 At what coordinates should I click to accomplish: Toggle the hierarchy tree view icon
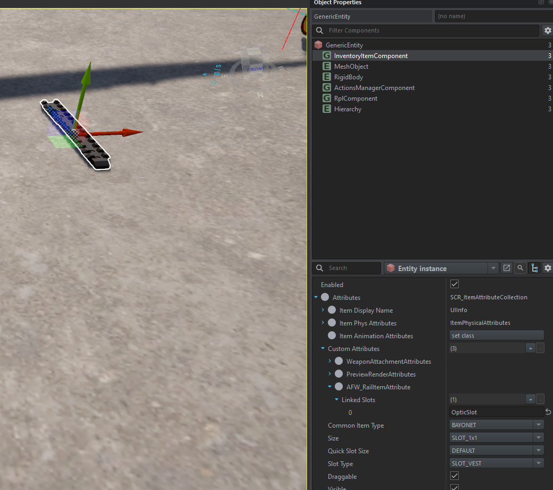[x=534, y=268]
